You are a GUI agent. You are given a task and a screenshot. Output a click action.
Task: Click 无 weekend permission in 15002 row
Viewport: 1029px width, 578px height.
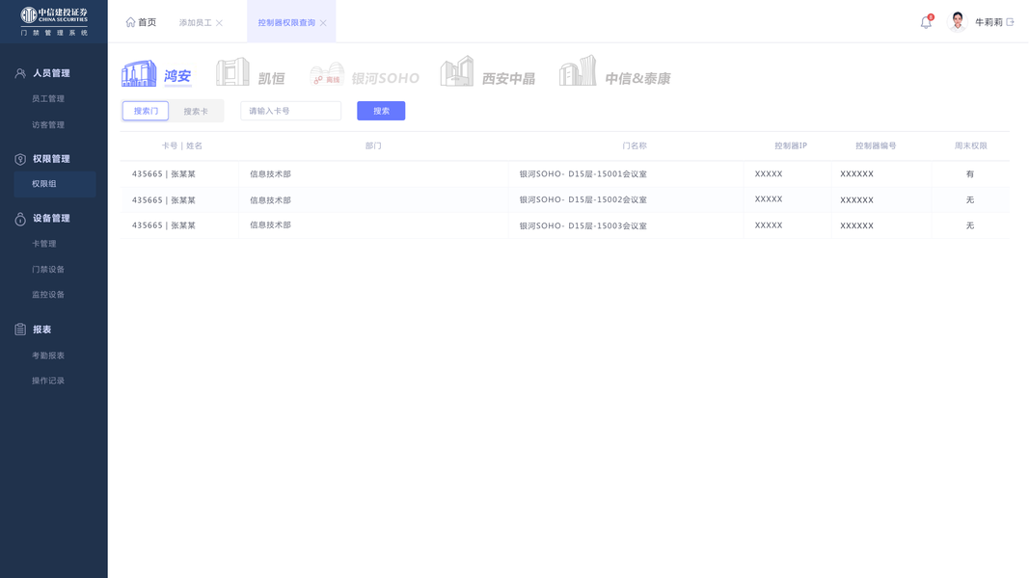point(970,199)
